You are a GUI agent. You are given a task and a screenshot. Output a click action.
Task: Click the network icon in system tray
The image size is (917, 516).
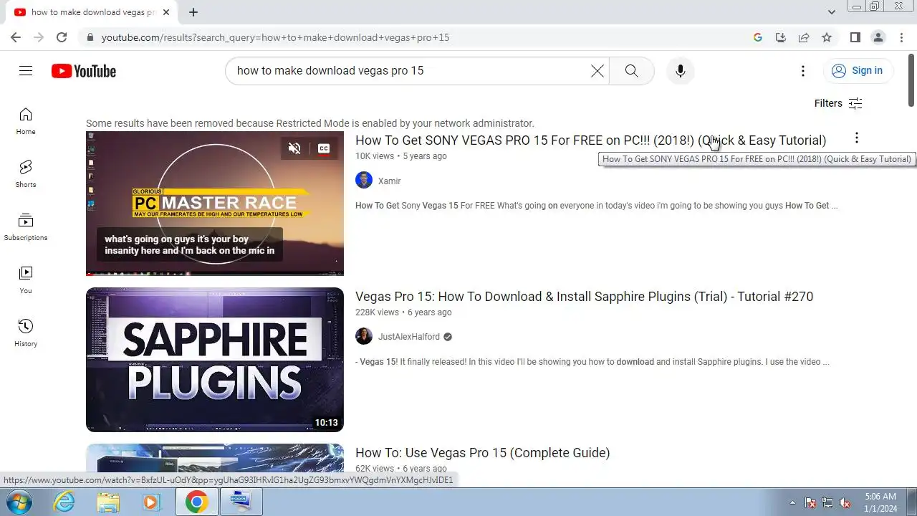(x=827, y=502)
